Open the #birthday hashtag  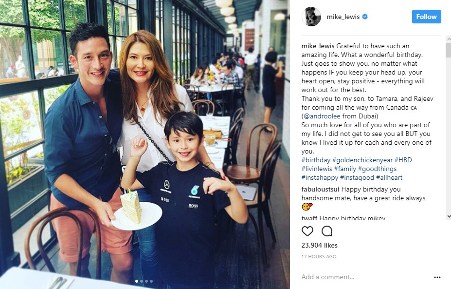[316, 160]
